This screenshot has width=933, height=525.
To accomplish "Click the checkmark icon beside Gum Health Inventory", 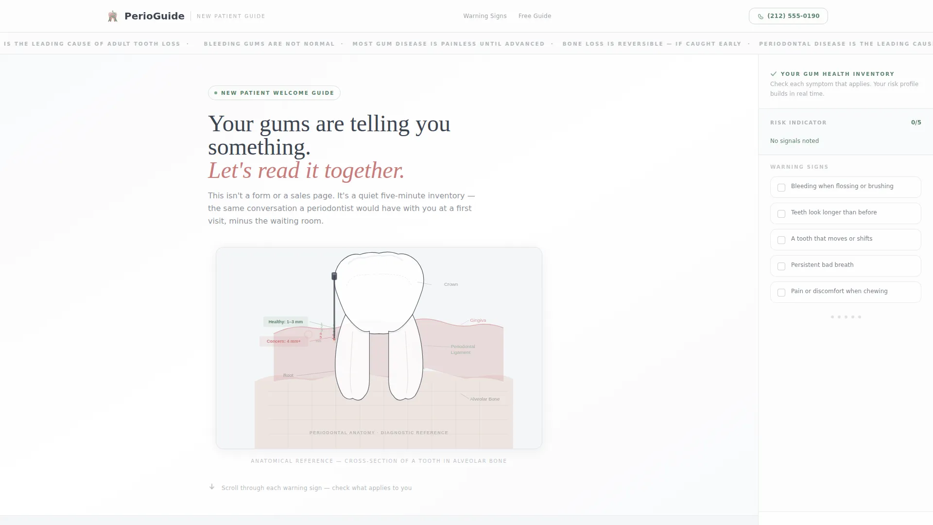I will click(774, 74).
